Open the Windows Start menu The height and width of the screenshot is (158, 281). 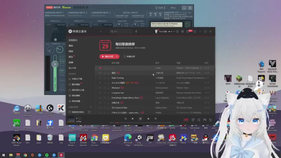[x=4, y=155]
